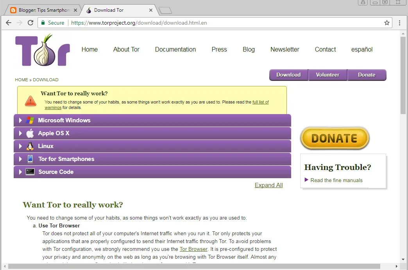Expand the Linux section arrow
408x270 pixels.
[20, 146]
